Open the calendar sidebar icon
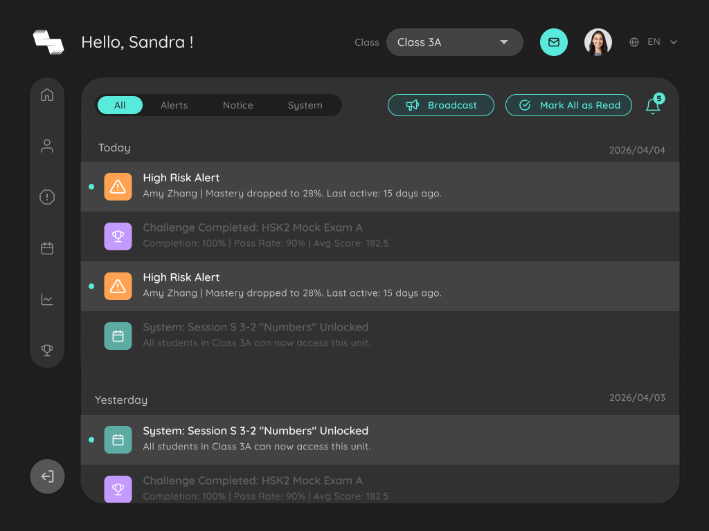This screenshot has width=709, height=531. click(x=47, y=248)
